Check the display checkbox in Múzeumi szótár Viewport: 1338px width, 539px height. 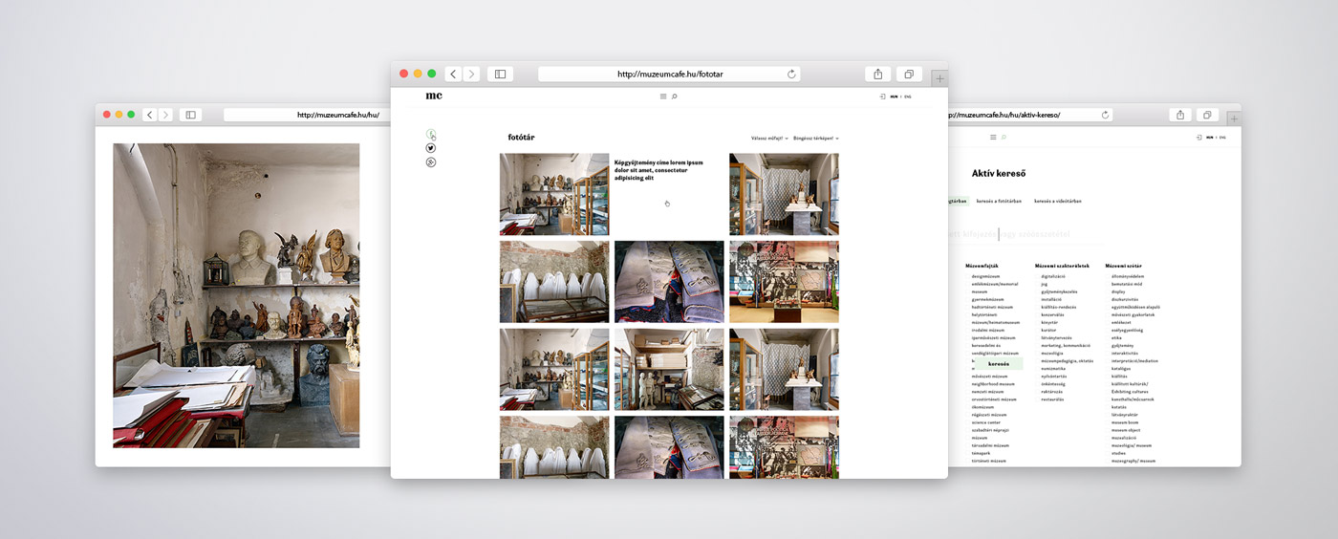(x=1108, y=291)
